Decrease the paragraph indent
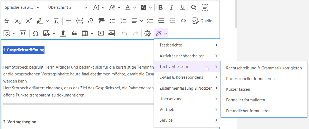309x129 pixels. [x=172, y=21]
